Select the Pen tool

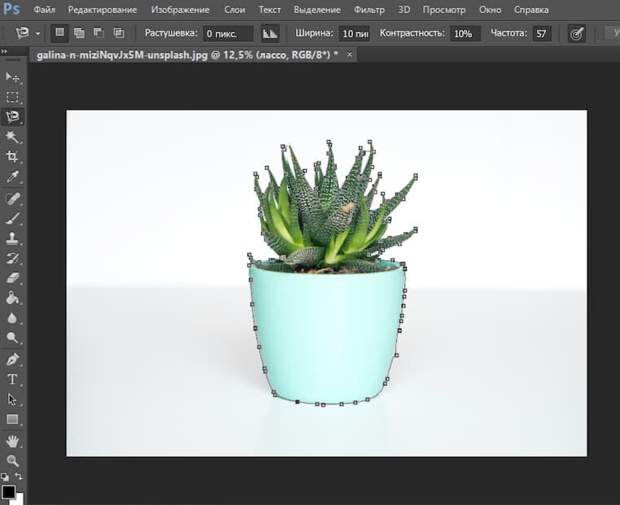coord(12,359)
